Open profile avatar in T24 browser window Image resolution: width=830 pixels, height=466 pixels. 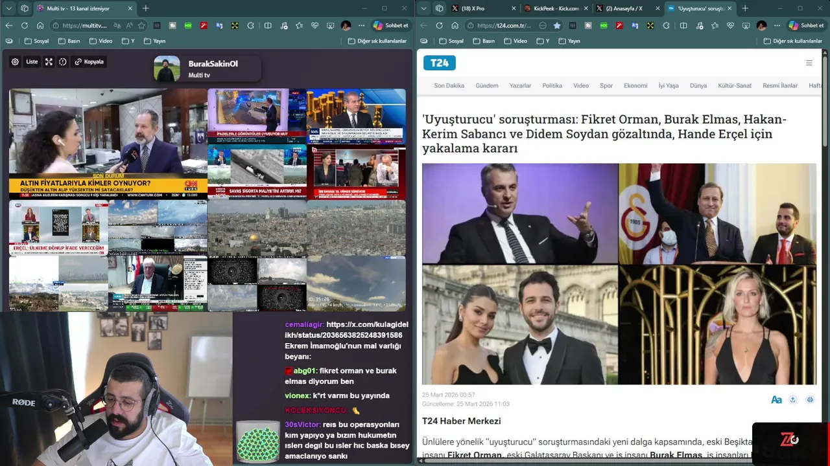761,25
